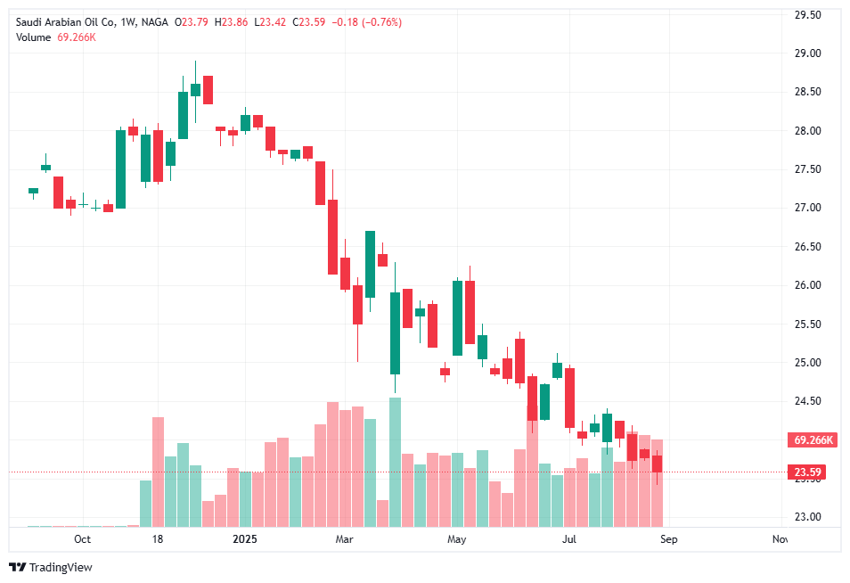Select the Mar label on the time axis
This screenshot has height=583, width=850.
coord(345,539)
